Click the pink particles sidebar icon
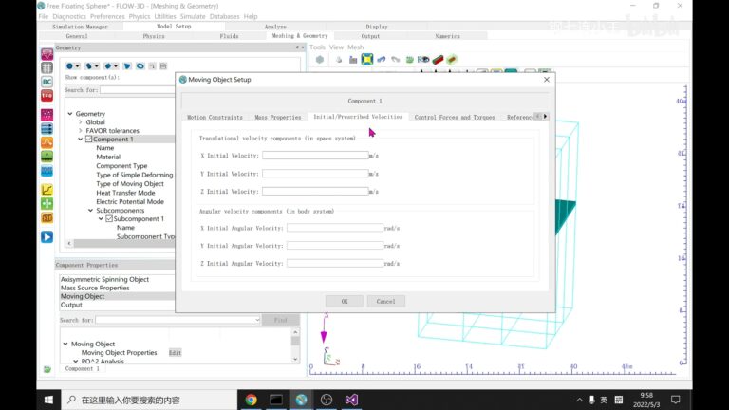 [47, 115]
